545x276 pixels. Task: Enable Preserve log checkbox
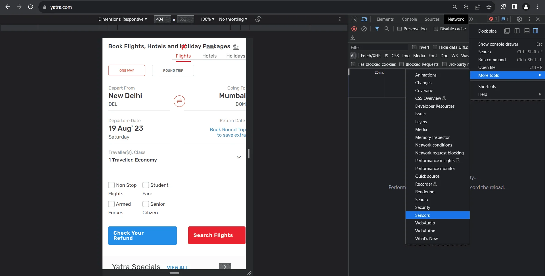399,29
